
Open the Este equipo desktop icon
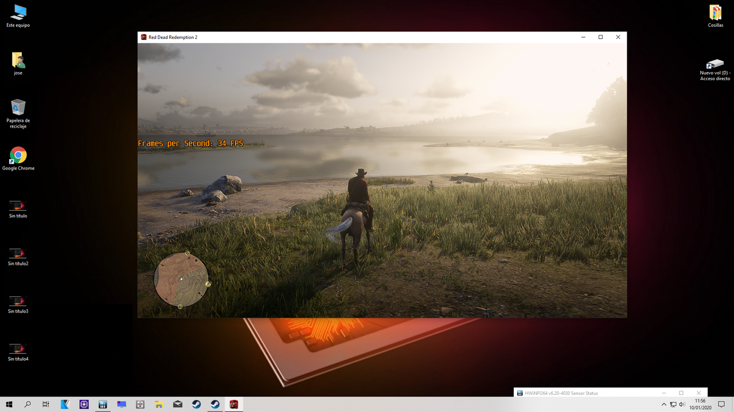coord(18,15)
